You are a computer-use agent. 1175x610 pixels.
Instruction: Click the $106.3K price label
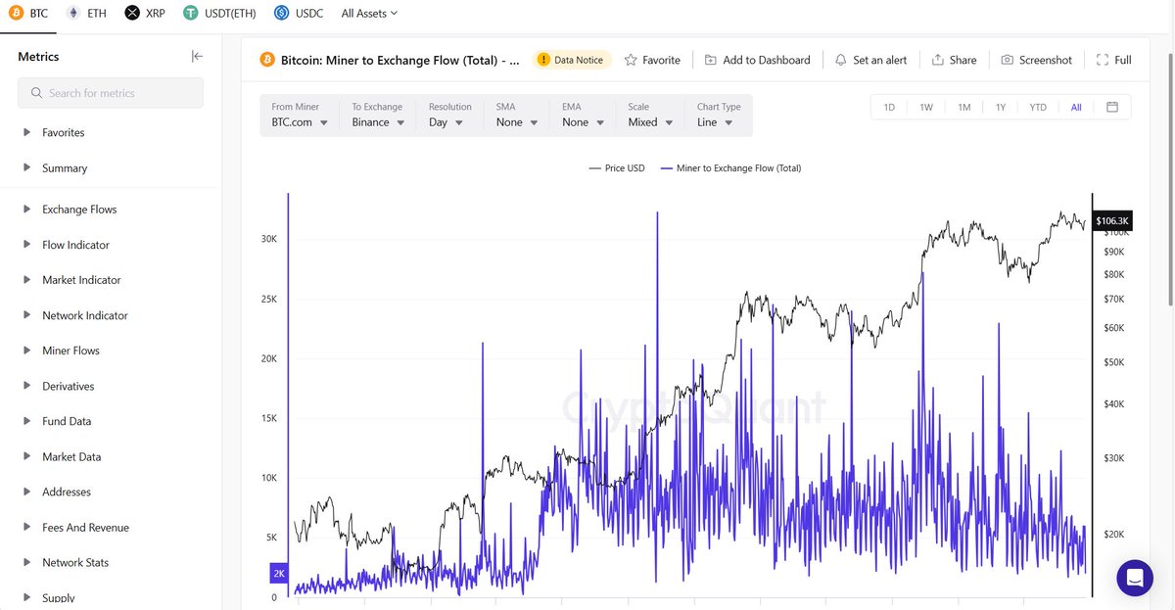pos(1112,221)
